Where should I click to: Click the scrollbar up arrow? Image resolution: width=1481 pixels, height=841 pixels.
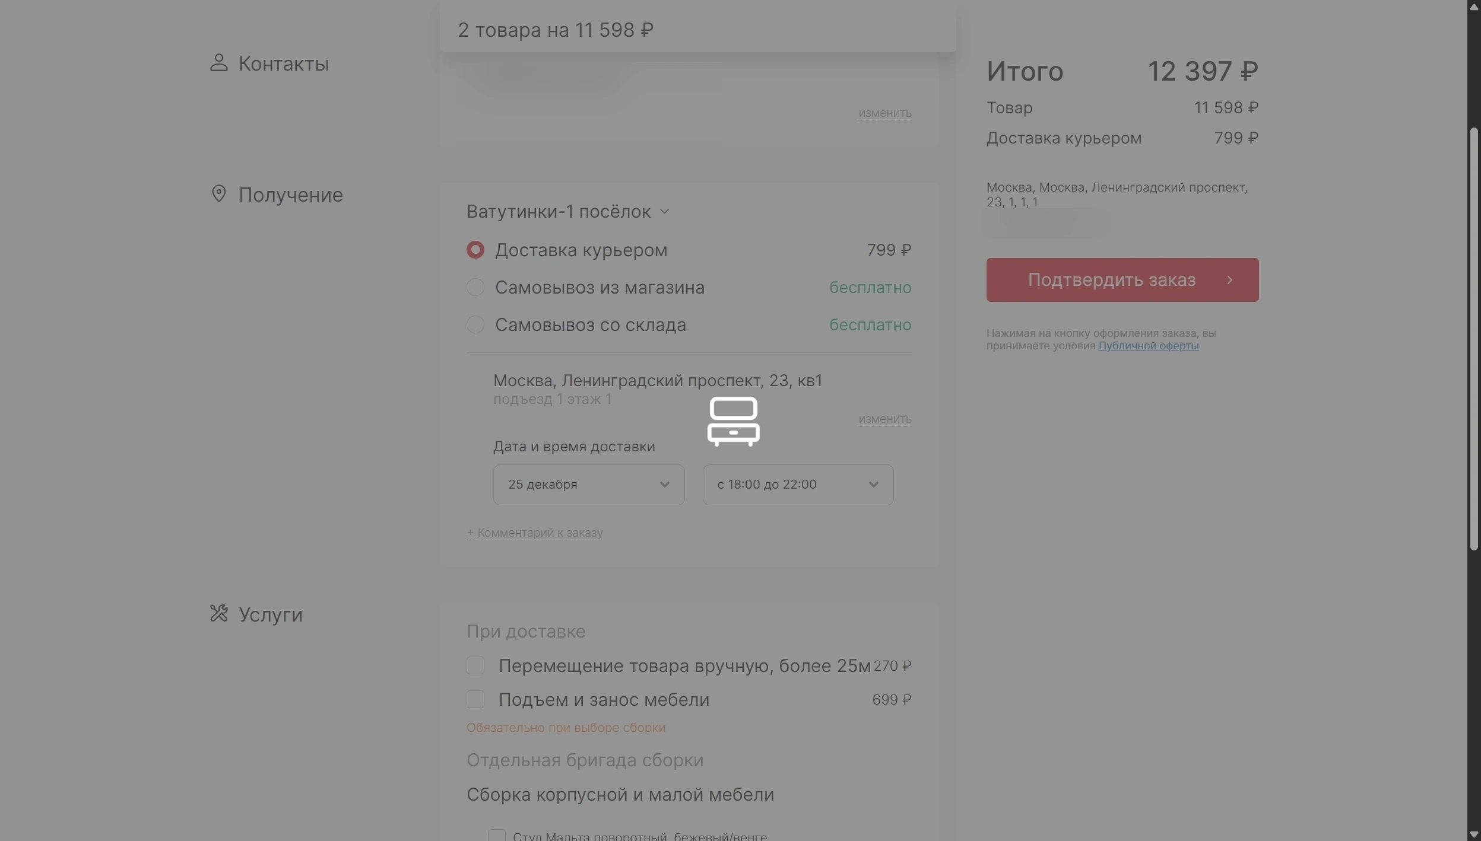point(1473,7)
